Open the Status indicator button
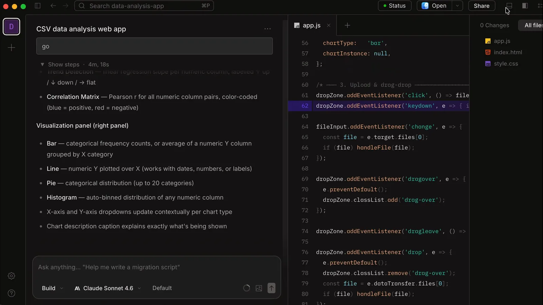The image size is (543, 305). coord(394,6)
